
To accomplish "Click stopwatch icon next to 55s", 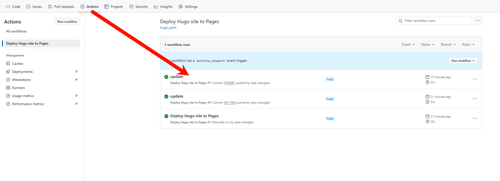I will point(427,122).
